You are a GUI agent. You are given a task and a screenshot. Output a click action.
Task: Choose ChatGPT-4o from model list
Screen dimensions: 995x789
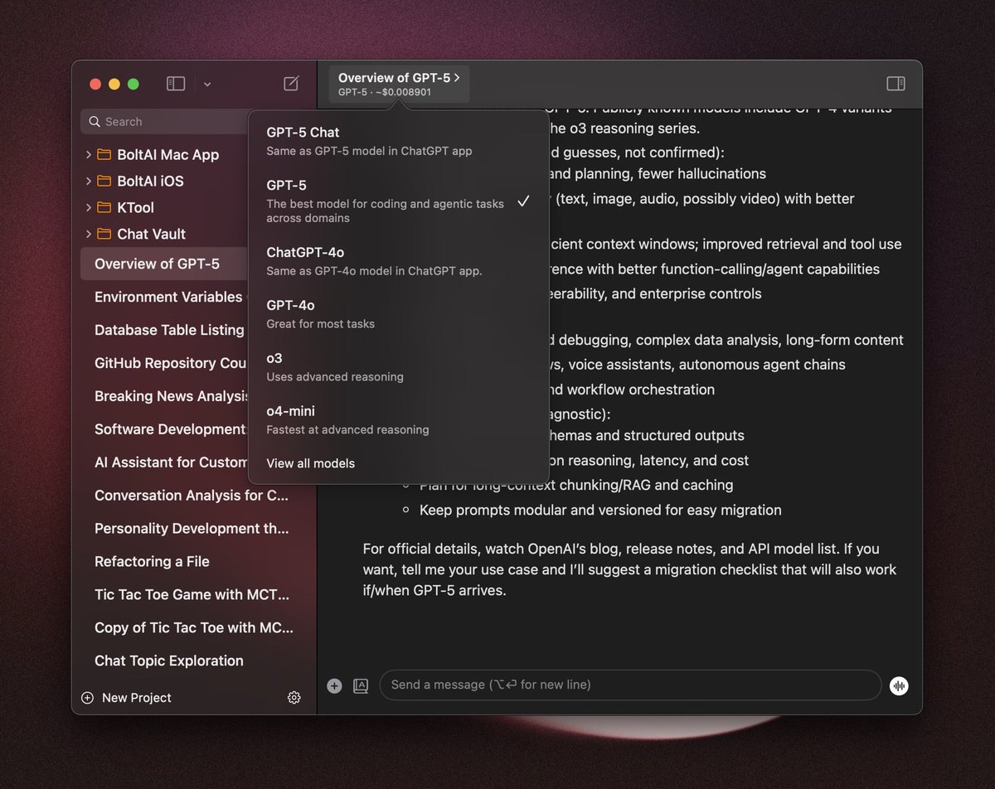click(x=398, y=260)
